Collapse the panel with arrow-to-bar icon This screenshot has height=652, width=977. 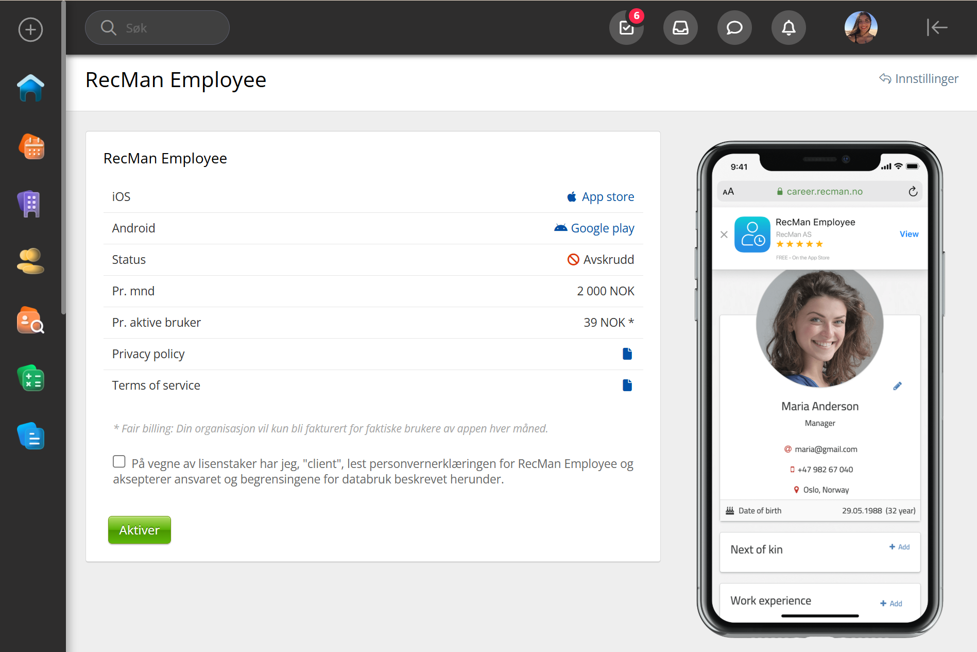937,28
